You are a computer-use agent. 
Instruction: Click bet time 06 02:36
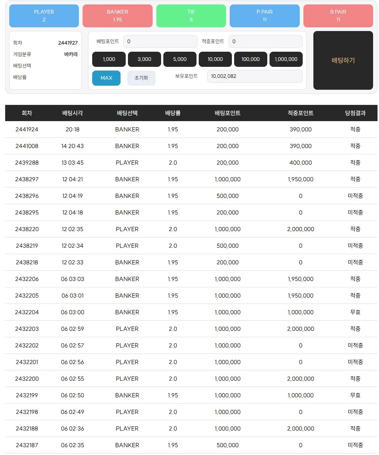[x=73, y=428]
